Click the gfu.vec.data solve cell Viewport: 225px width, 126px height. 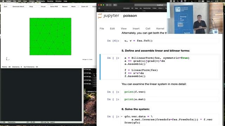tap(170, 120)
